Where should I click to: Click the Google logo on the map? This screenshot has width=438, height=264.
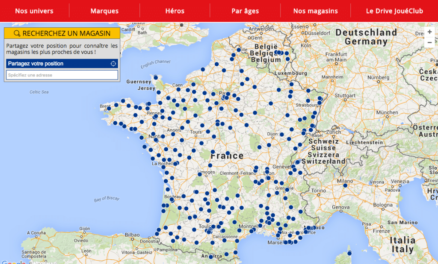point(13,262)
